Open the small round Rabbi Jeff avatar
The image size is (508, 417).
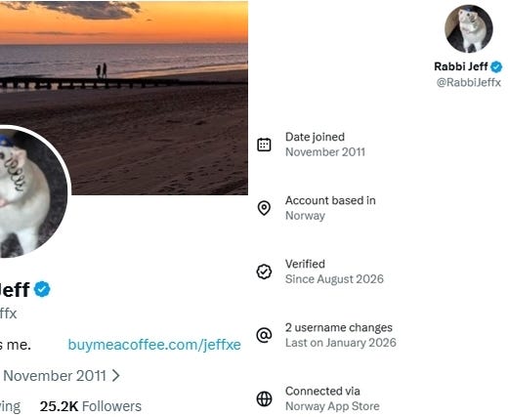pyautogui.click(x=469, y=28)
